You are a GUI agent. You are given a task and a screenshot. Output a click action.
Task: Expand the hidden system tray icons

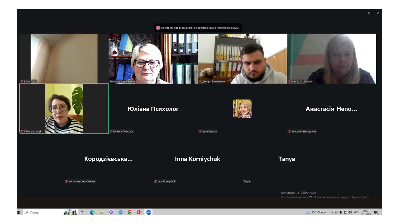pyautogui.click(x=331, y=212)
